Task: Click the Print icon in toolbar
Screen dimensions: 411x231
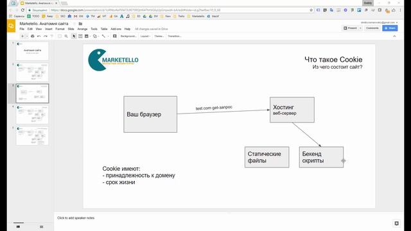Action: pyautogui.click(x=33, y=36)
